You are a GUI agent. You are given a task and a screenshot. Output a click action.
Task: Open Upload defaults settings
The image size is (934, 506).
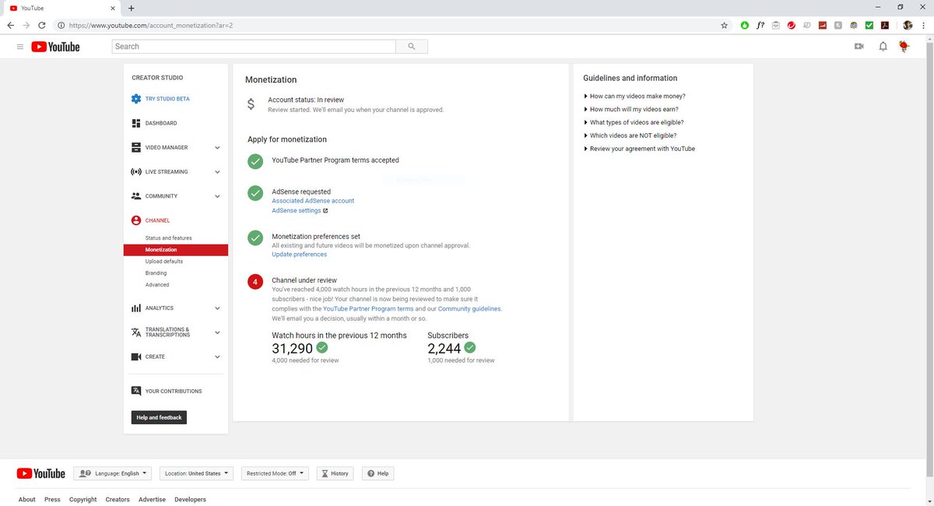(164, 262)
